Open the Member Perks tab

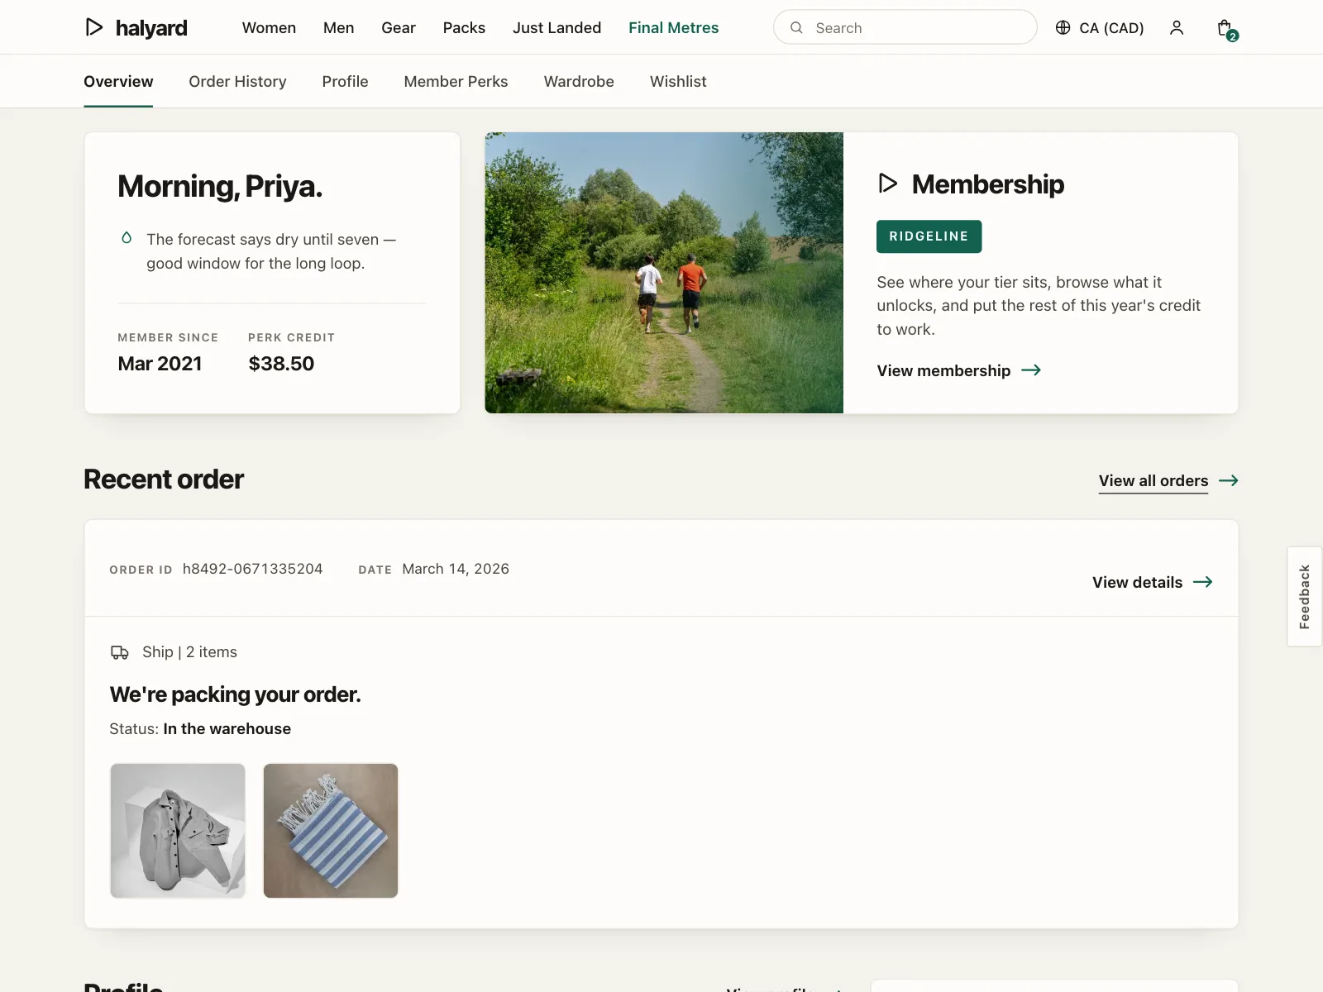456,81
